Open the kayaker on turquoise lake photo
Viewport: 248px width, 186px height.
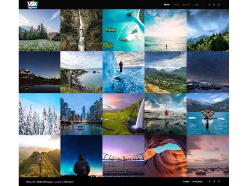208,114
